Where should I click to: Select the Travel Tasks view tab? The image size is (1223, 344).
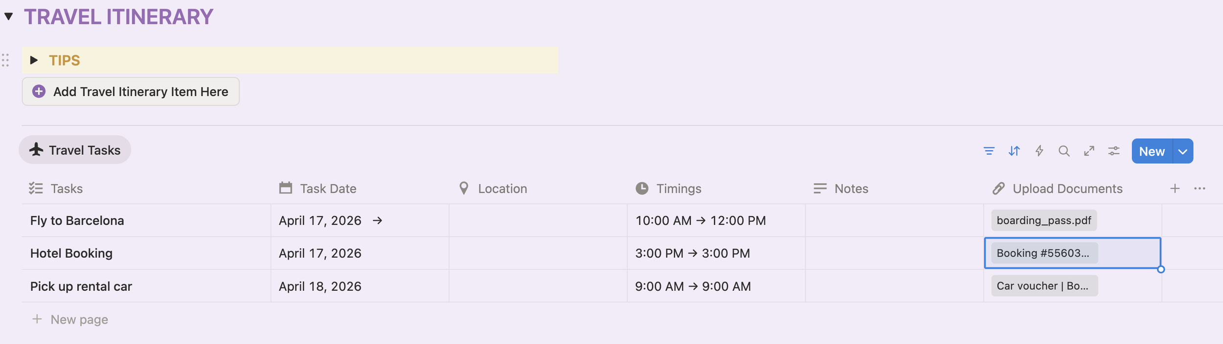pos(75,150)
